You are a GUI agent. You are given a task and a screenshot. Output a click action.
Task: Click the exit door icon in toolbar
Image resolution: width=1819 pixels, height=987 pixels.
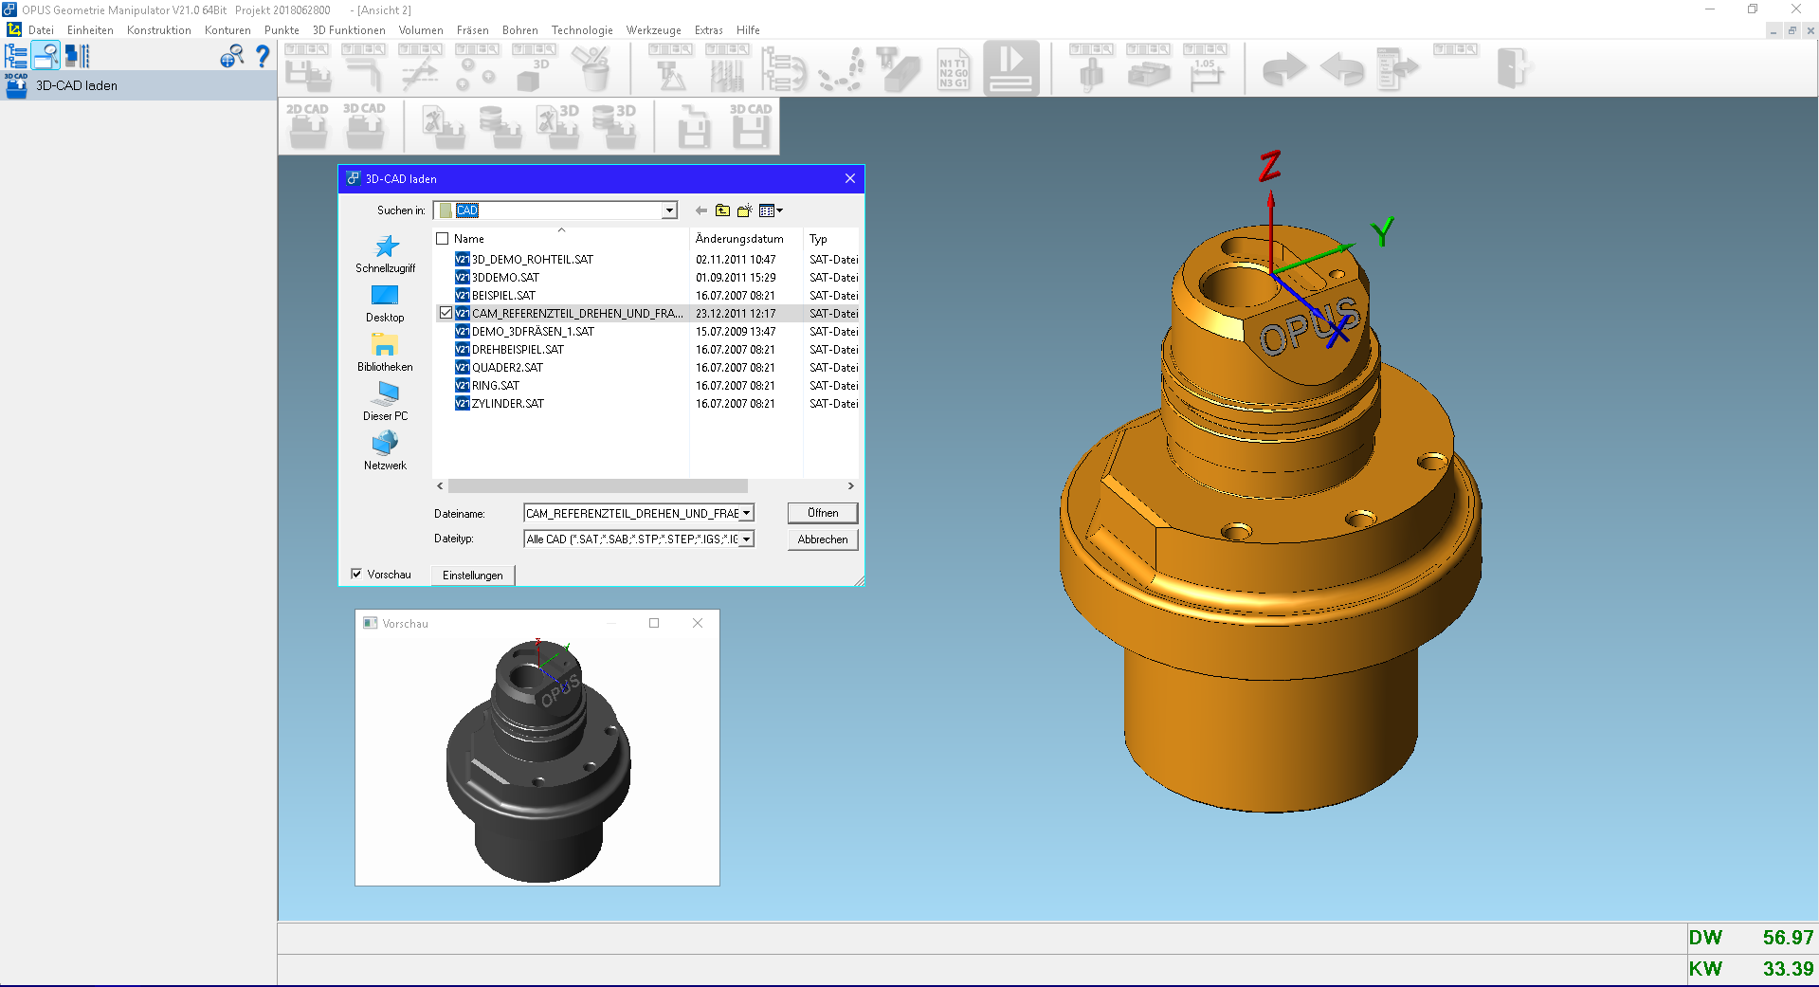pyautogui.click(x=1512, y=68)
